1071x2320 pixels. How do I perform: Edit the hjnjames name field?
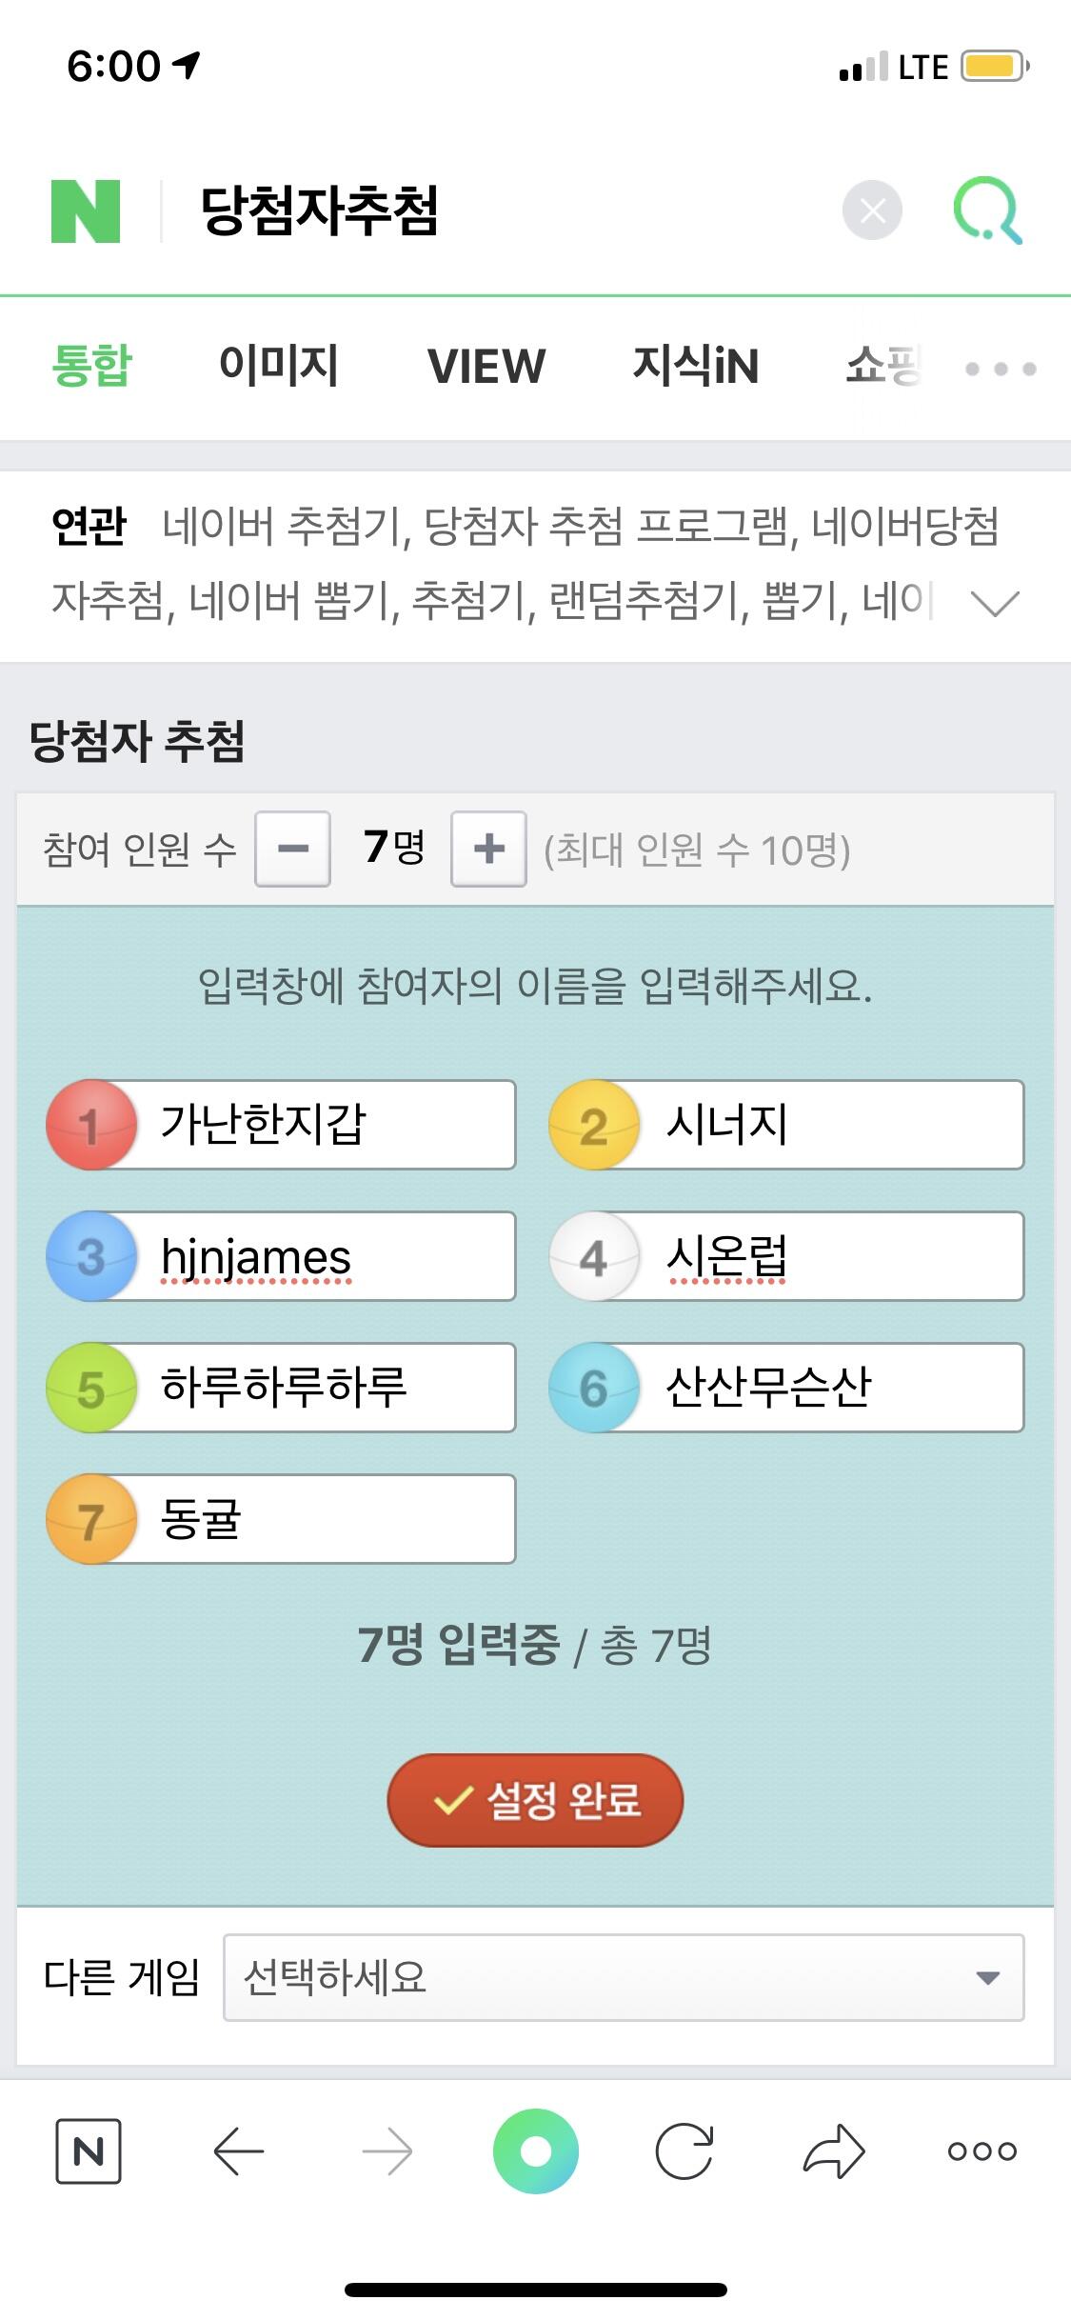coord(324,1256)
